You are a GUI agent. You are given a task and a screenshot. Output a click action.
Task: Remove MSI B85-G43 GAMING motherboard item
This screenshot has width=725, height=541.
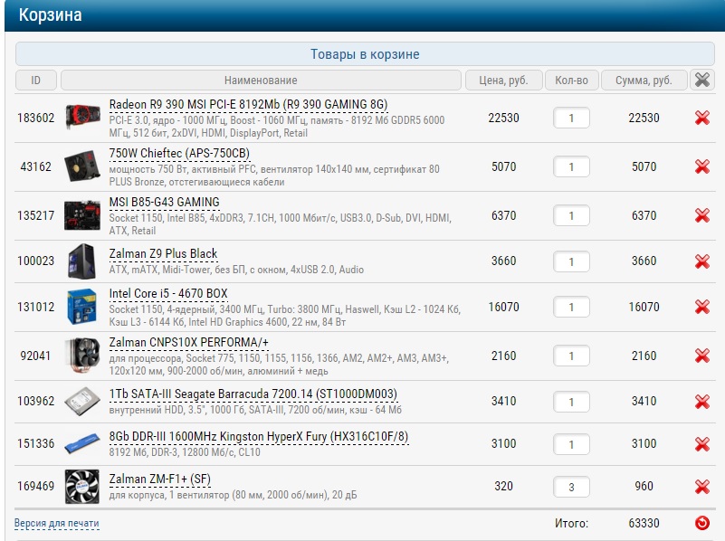(701, 215)
